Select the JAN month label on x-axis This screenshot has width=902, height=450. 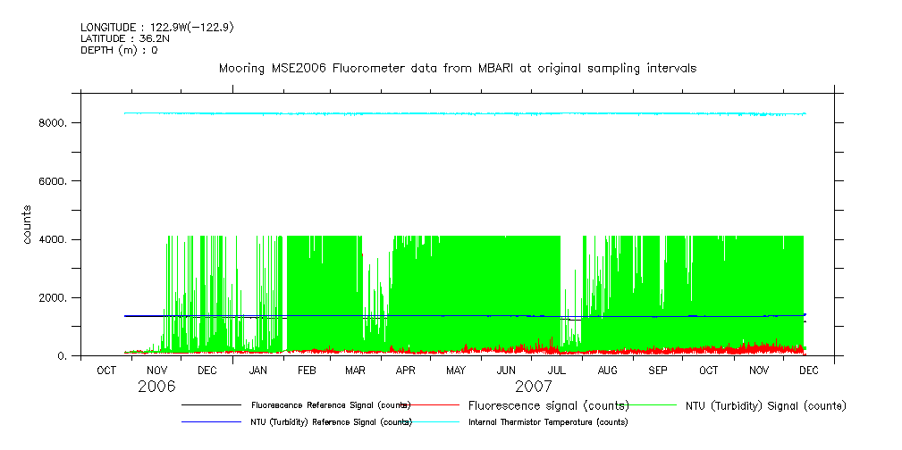tap(257, 370)
